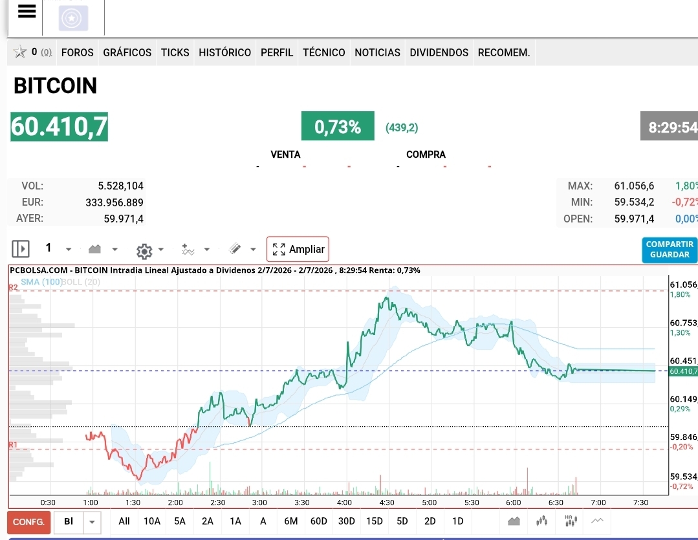Viewport: 698px width, 540px height.
Task: Open the indicators tool icon
Action: tap(188, 249)
